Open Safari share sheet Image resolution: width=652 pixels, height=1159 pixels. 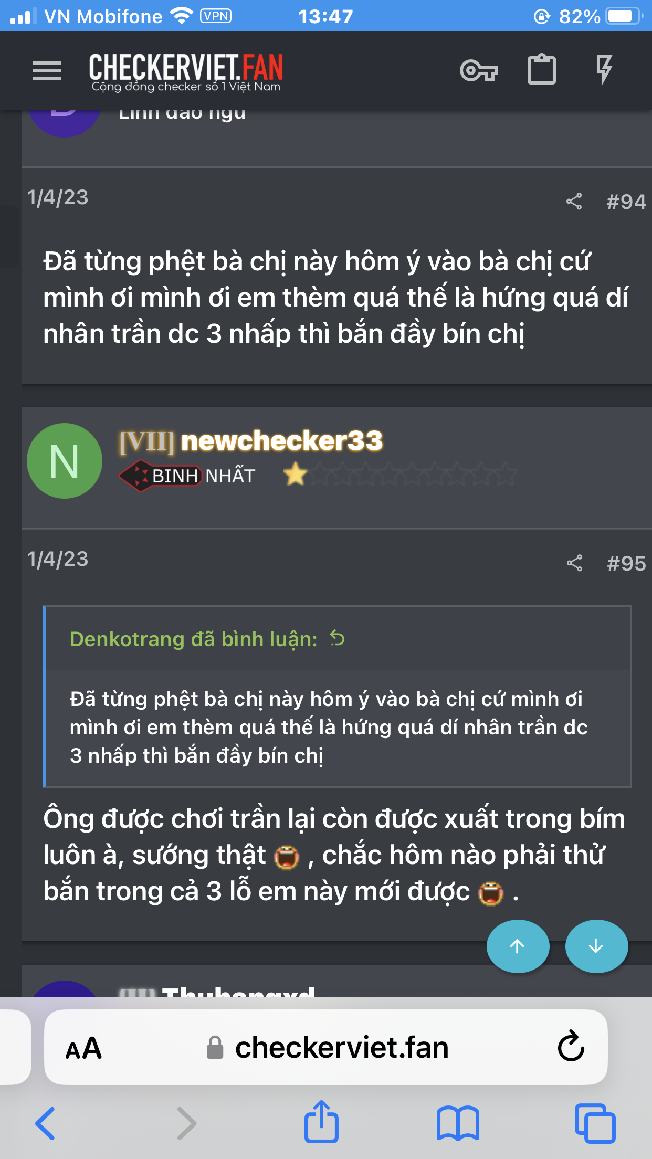tap(321, 1122)
